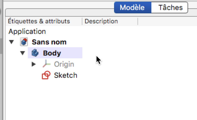
Task: Click the Étiquettes & attributs column header
Action: (x=39, y=21)
